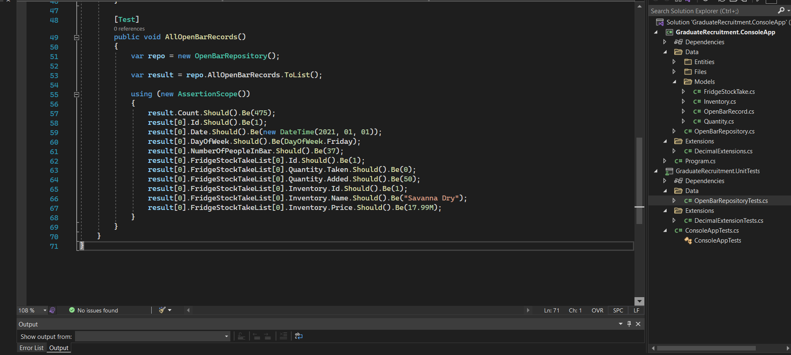
Task: Click the UnitTests project icon
Action: (669, 171)
